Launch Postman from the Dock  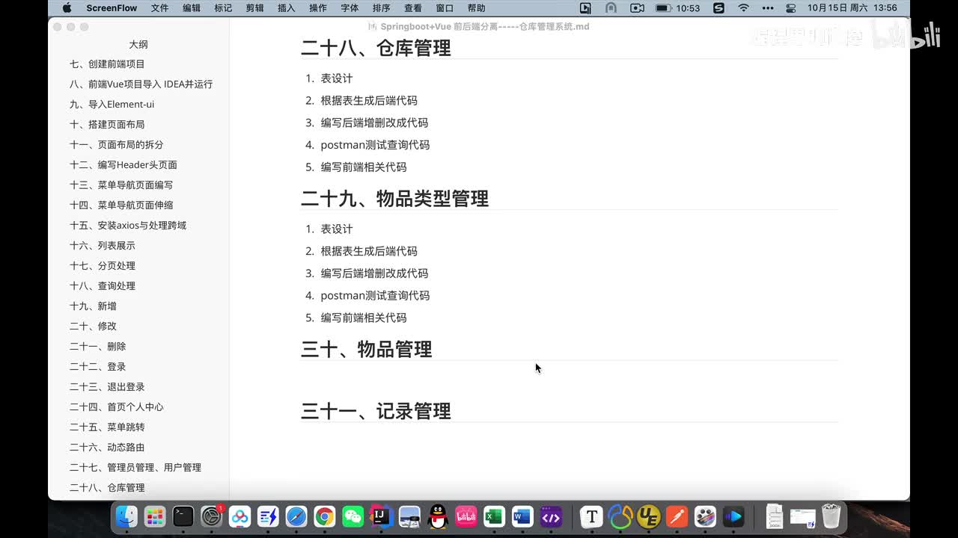coord(677,516)
